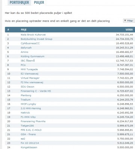
Task: Click the HHX Turøgade link
Action: tap(29, 69)
